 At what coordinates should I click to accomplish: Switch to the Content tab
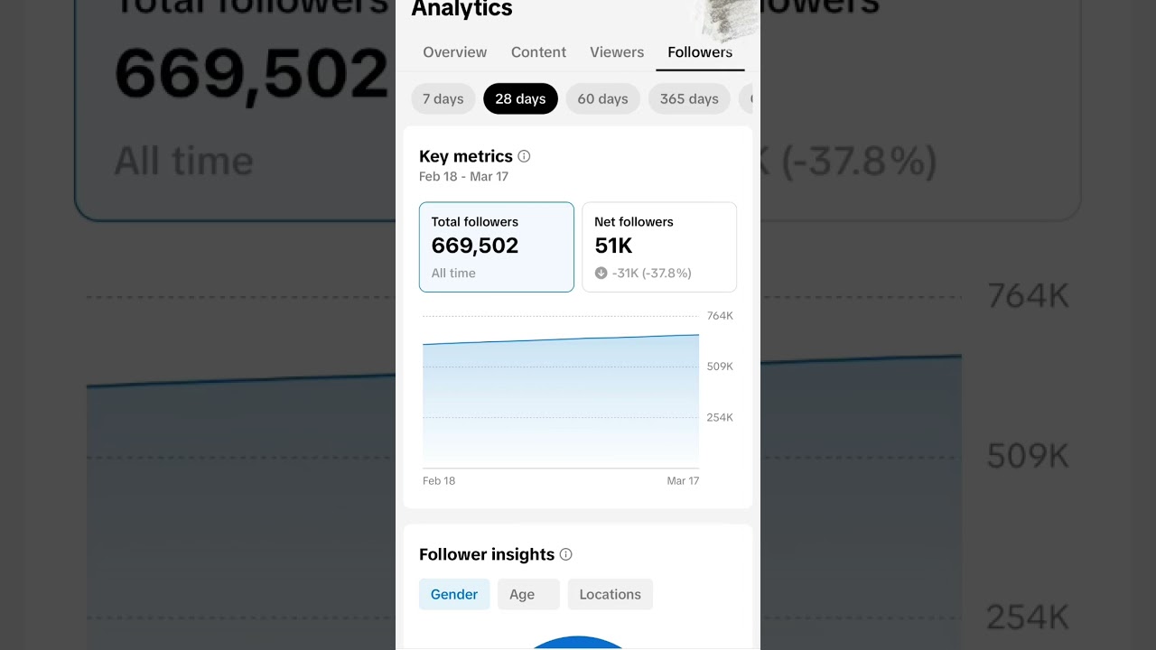click(538, 52)
